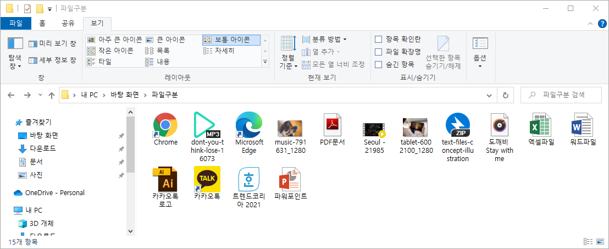Screen dimensions: 609x249
Task: Toggle the 미리 보기 창 preview pane
Action: 52,43
